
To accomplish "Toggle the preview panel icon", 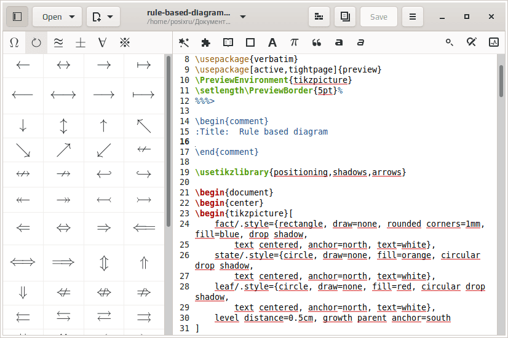I will (345, 17).
